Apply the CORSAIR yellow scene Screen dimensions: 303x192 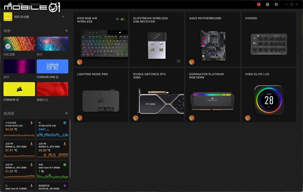click(x=19, y=89)
